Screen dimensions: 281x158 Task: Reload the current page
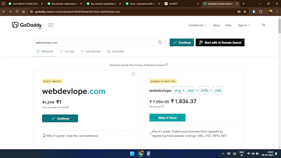click(x=17, y=12)
